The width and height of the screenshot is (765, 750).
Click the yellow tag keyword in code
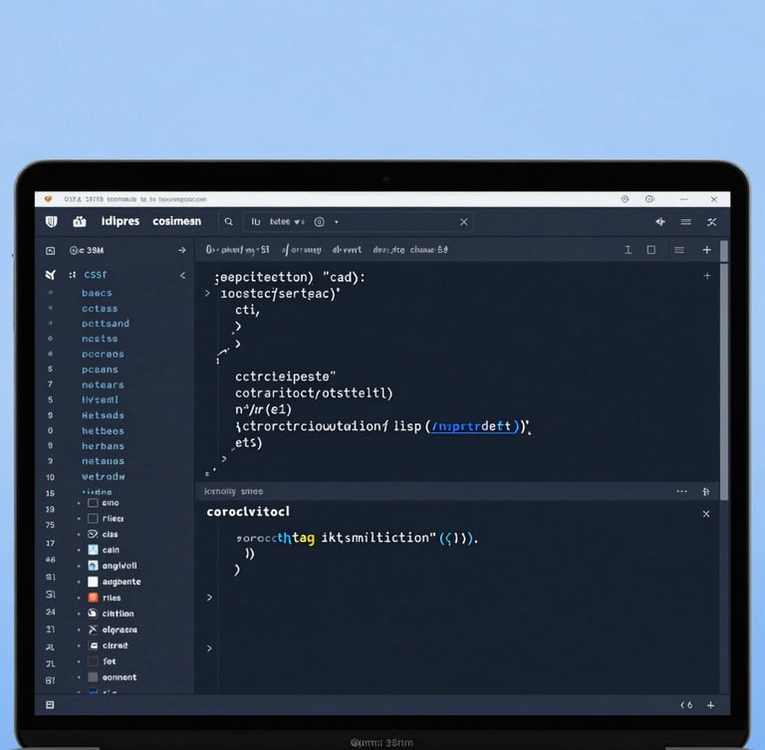[304, 538]
